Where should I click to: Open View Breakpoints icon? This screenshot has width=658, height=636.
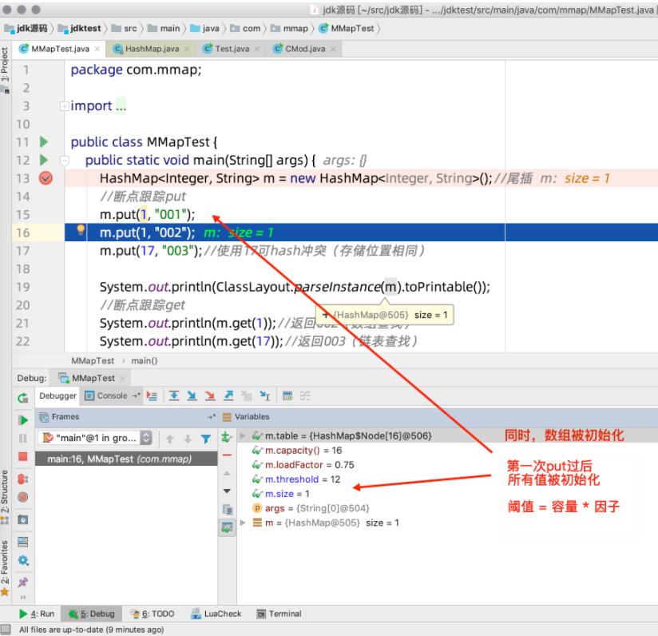point(23,479)
